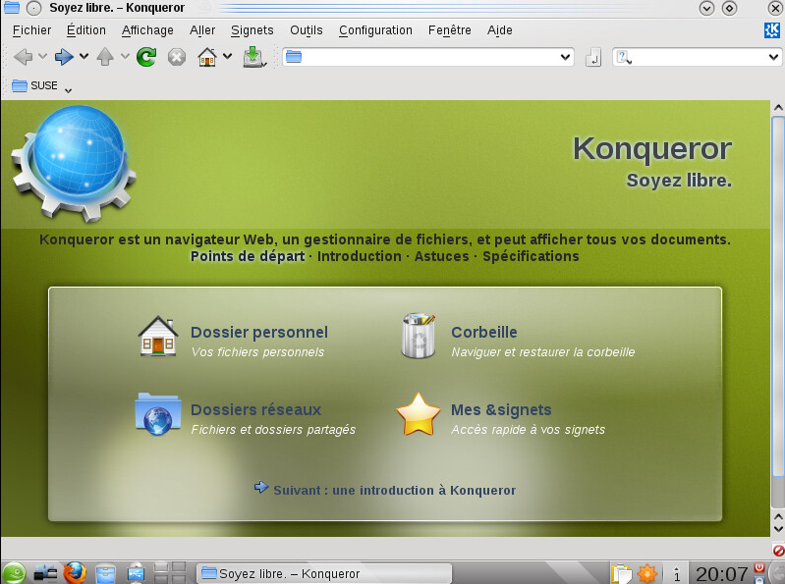Image resolution: width=785 pixels, height=584 pixels.
Task: Choose search provider icon in search box
Action: [623, 58]
